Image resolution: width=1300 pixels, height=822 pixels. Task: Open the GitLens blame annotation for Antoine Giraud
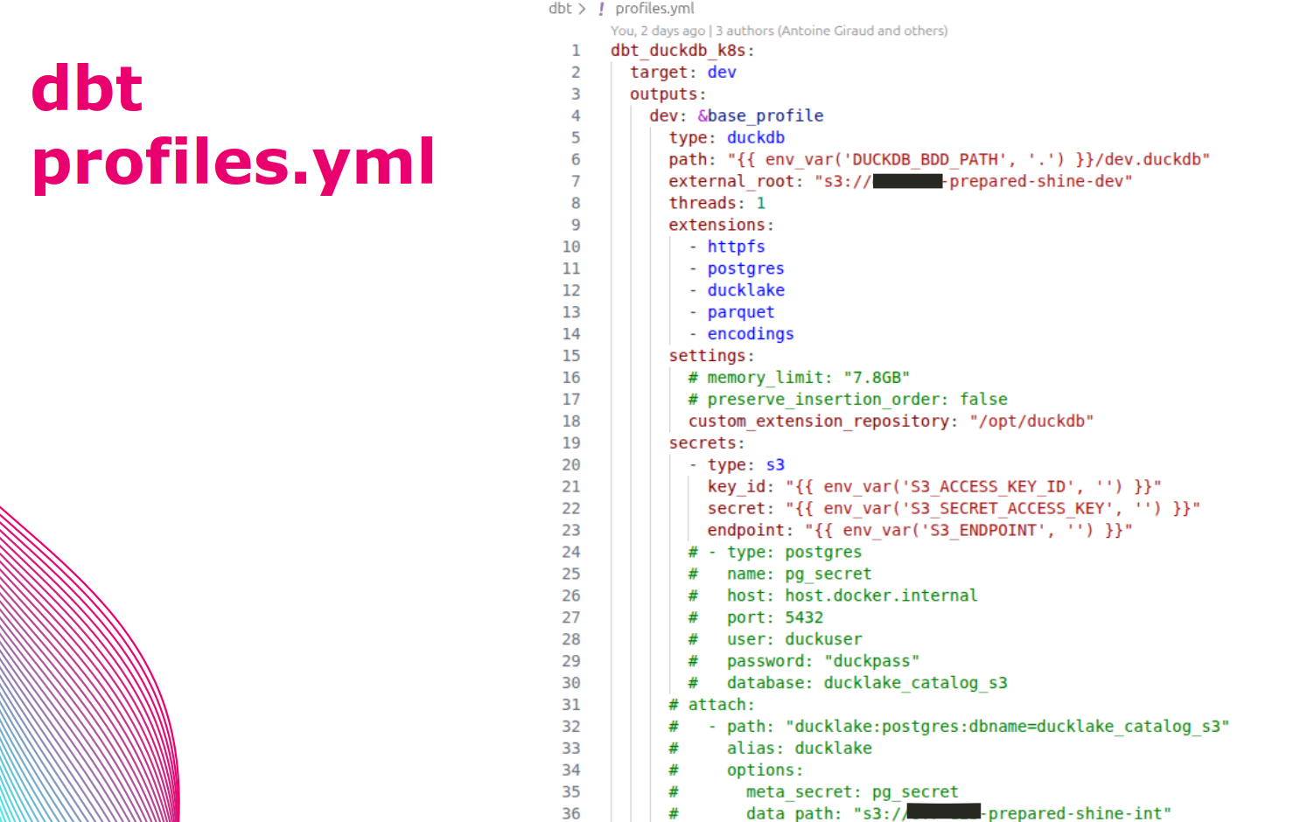(x=831, y=31)
